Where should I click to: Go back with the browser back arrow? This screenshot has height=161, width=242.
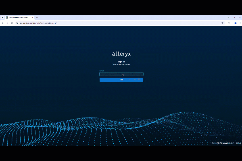pos(3,23)
